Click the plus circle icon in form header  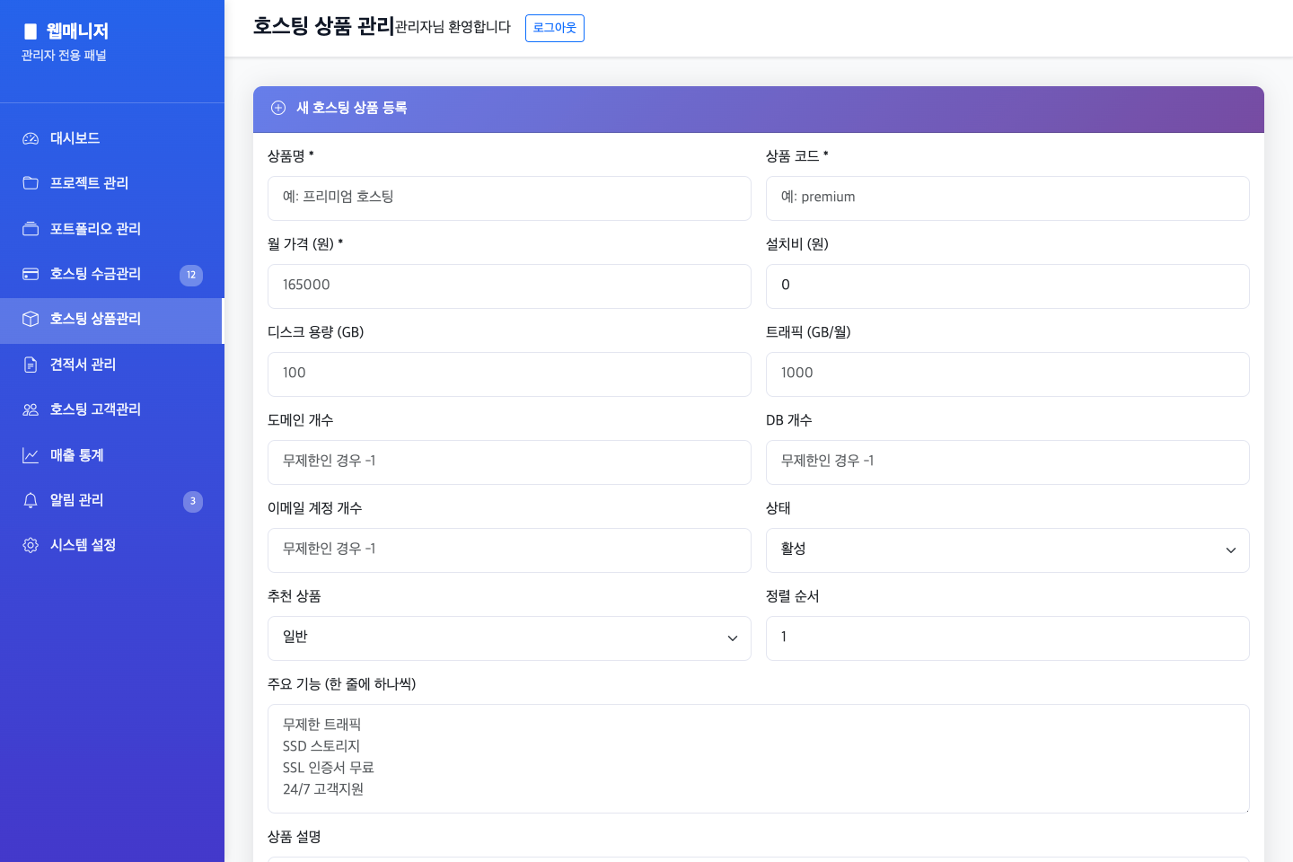pos(278,108)
